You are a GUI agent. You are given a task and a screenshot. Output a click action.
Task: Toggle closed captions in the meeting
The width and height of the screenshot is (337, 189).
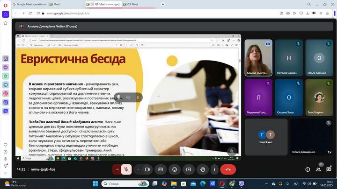click(x=161, y=169)
